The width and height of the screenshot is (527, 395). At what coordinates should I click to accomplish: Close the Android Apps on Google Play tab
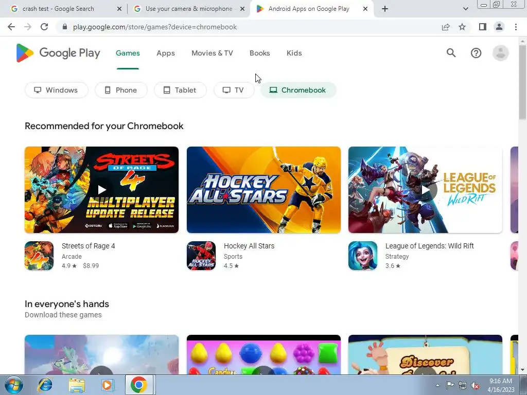[365, 9]
